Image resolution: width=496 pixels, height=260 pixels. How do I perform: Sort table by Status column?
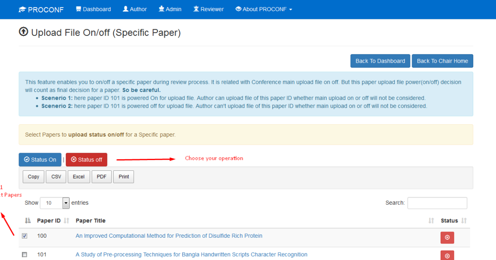(453, 221)
